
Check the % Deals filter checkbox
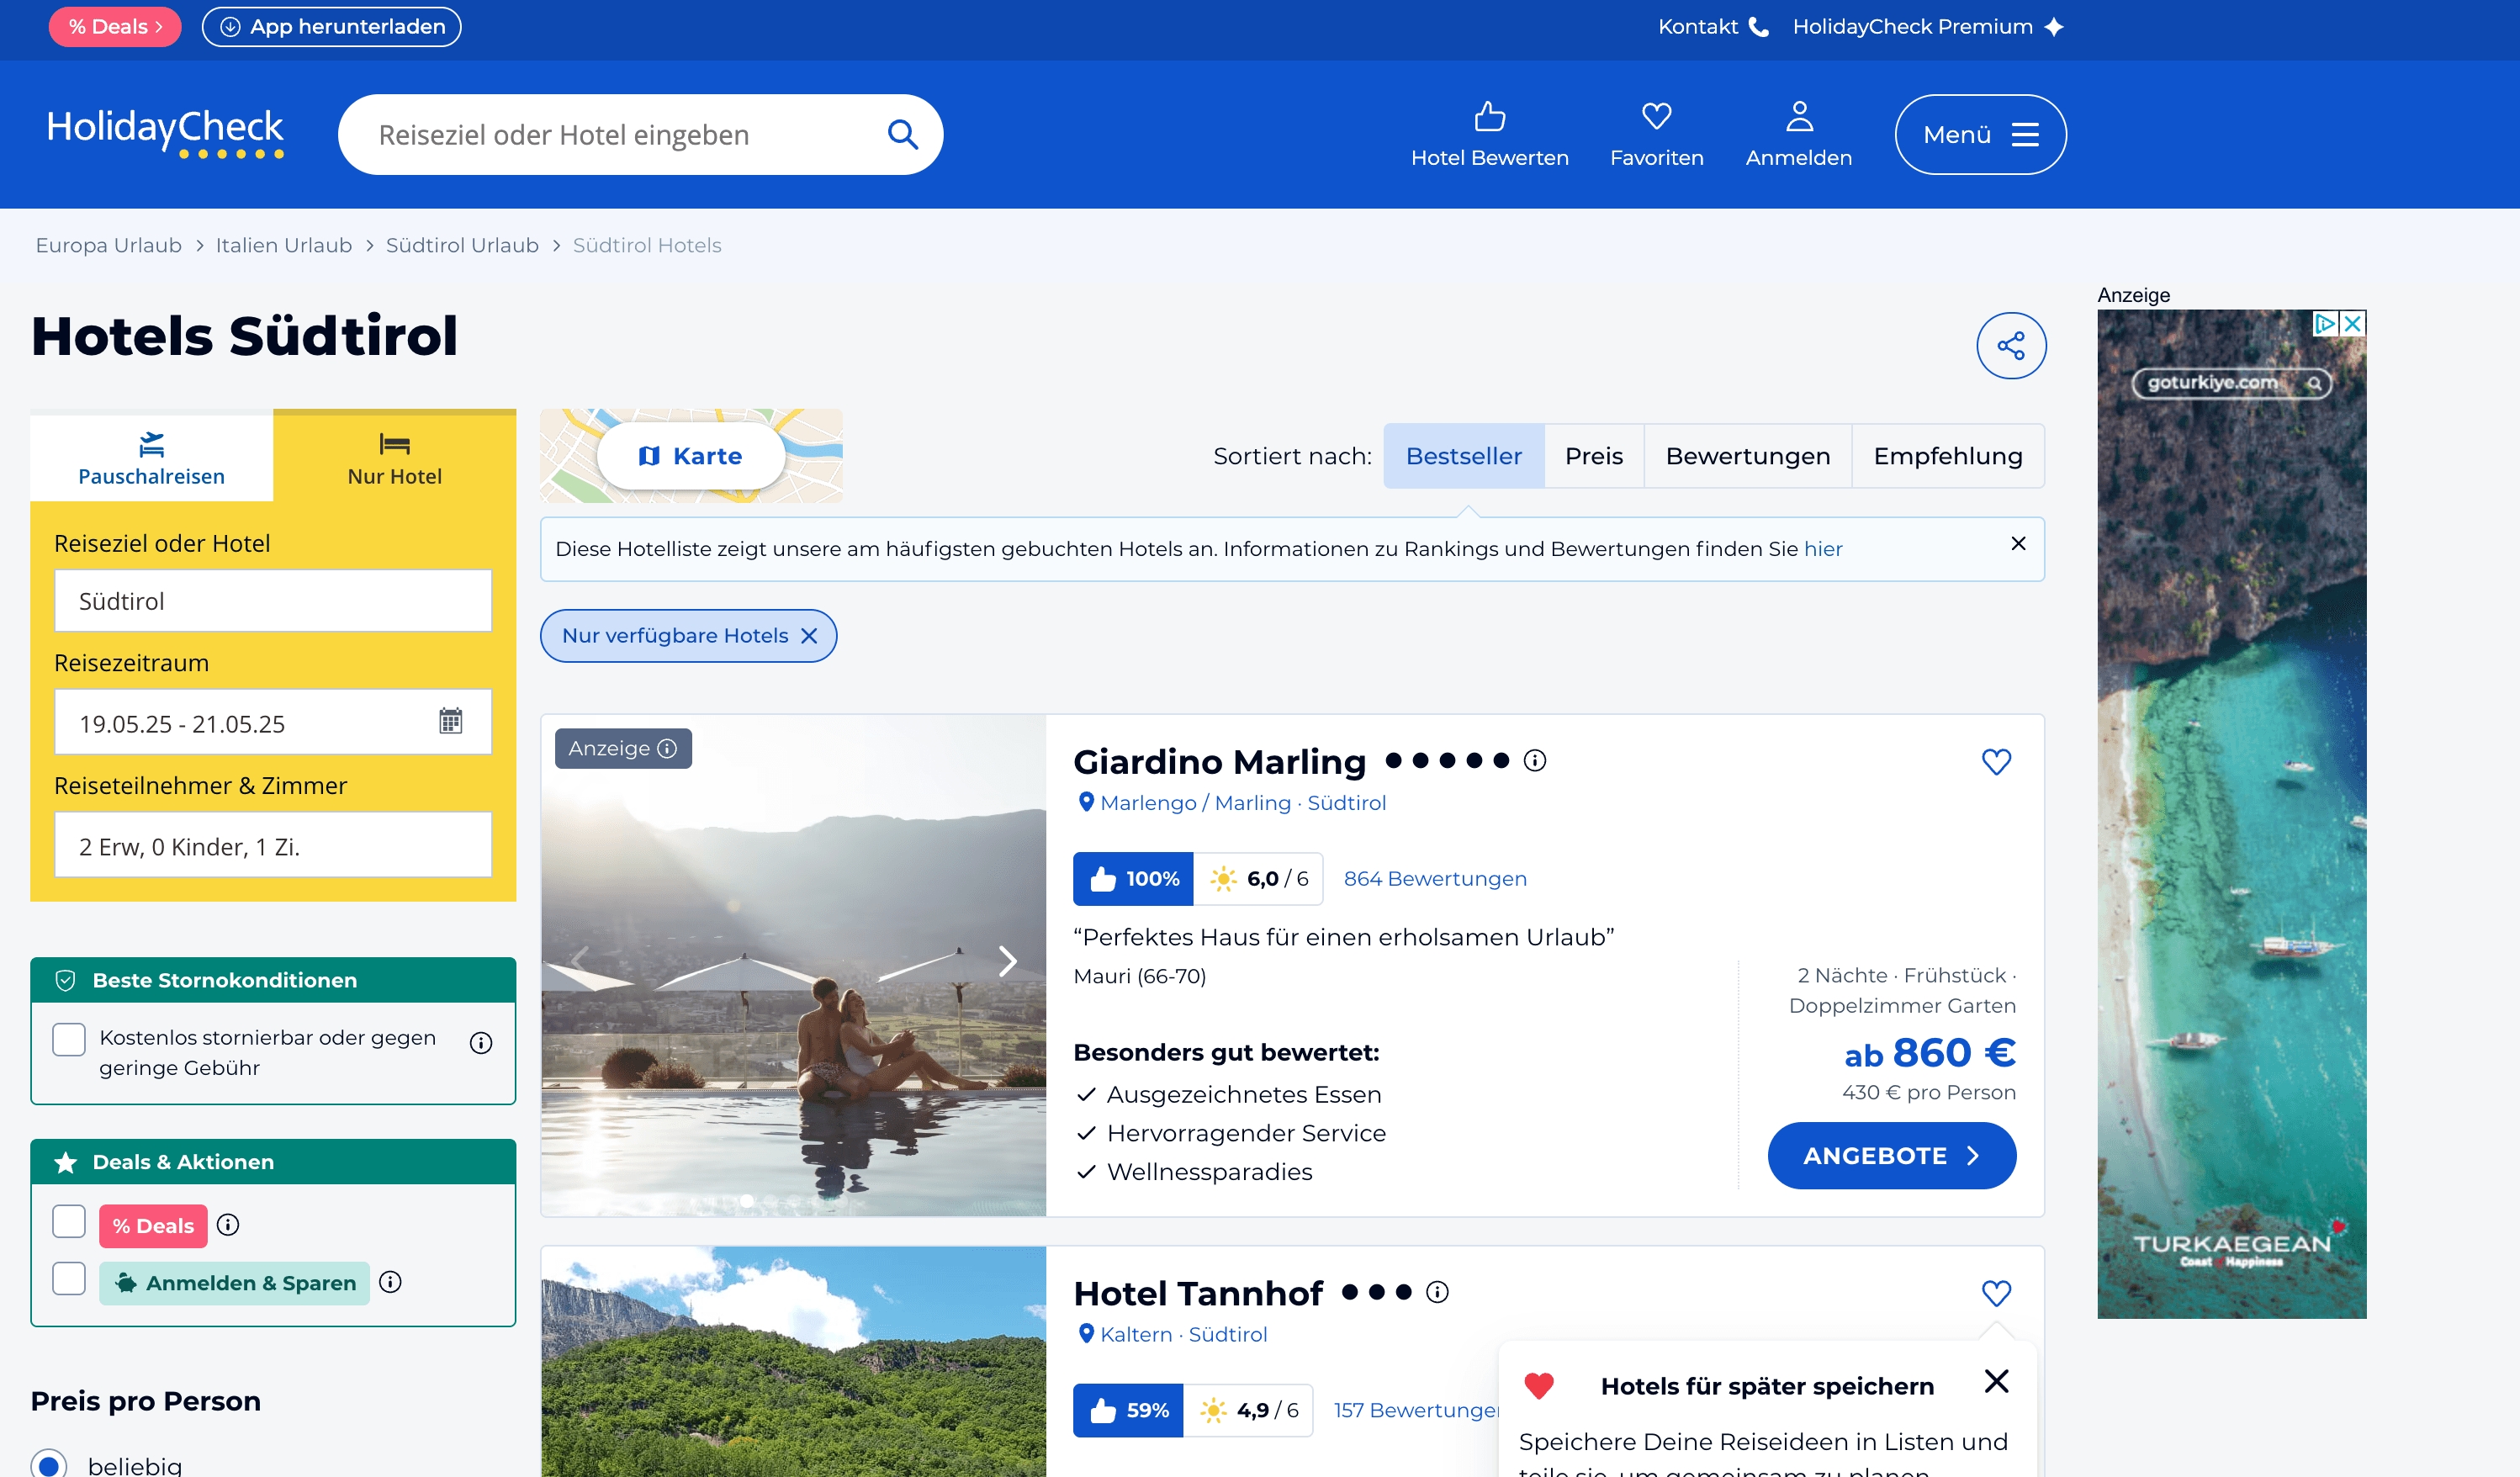(x=69, y=1222)
